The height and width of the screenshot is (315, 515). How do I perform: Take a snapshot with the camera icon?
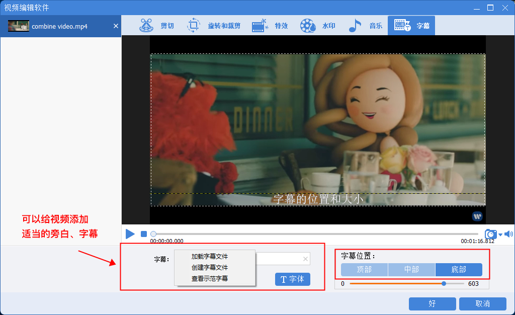[x=491, y=234]
